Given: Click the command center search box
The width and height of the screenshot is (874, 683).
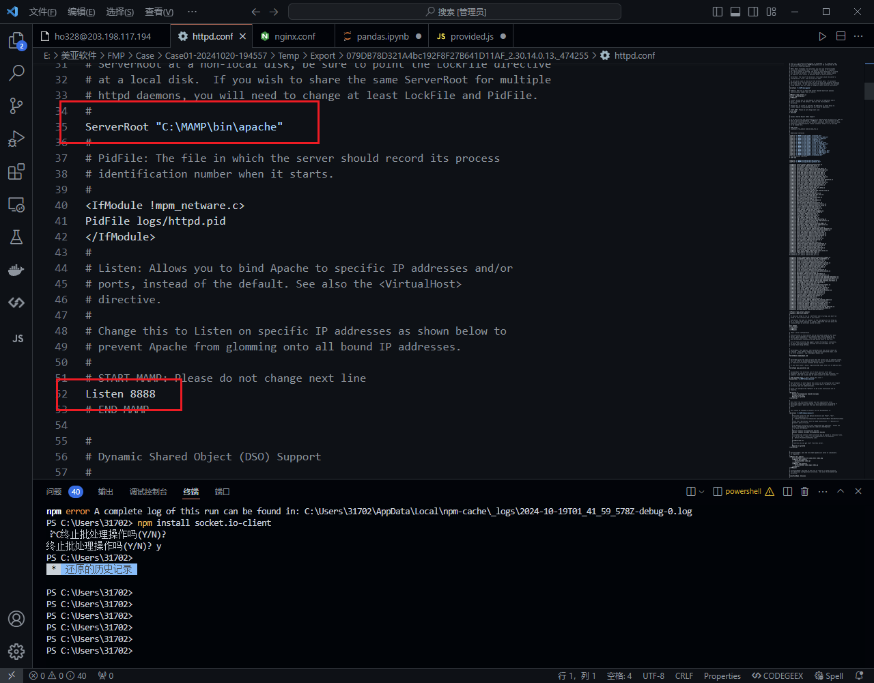Looking at the screenshot, I should coord(455,12).
